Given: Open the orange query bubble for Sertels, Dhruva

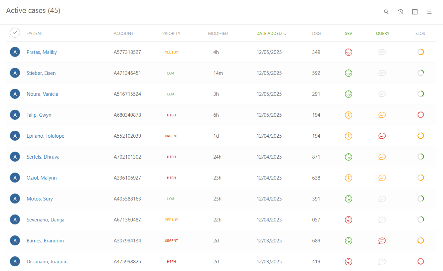Looking at the screenshot, I should [x=382, y=157].
